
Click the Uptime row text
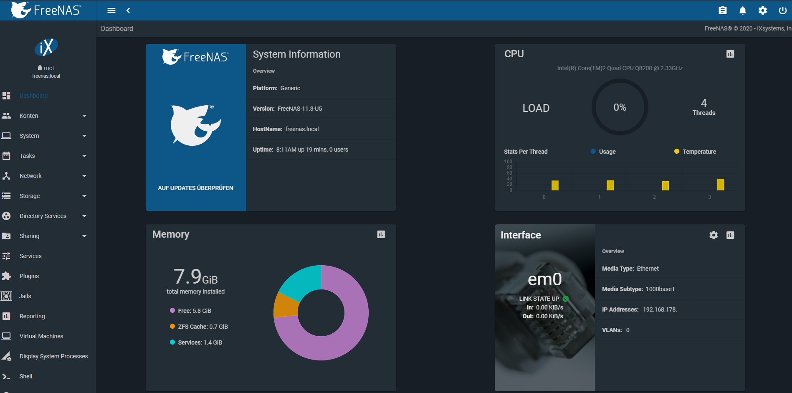301,150
